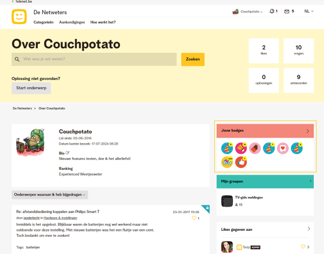Click the Over Couchpotato breadcrumb
Viewport: 324px width, 254px height.
52,108
